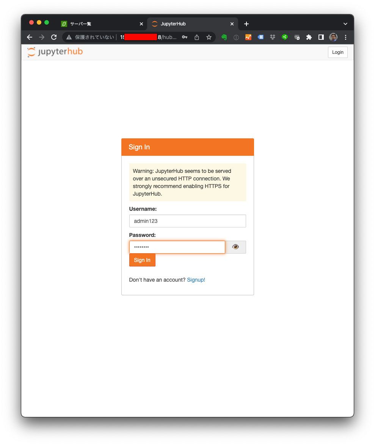375x445 pixels.
Task: Open the grey translate extension icon
Action: pos(297,37)
